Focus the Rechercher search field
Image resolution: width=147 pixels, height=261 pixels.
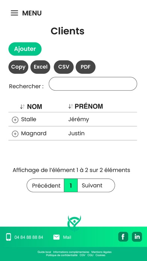(93, 84)
